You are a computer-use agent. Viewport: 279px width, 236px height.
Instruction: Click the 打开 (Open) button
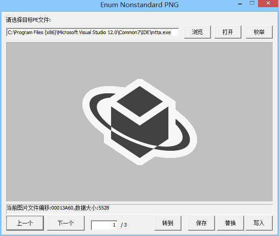(228, 32)
